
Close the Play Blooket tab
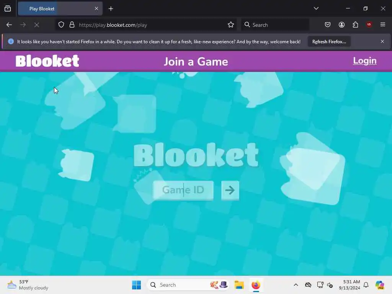click(96, 9)
